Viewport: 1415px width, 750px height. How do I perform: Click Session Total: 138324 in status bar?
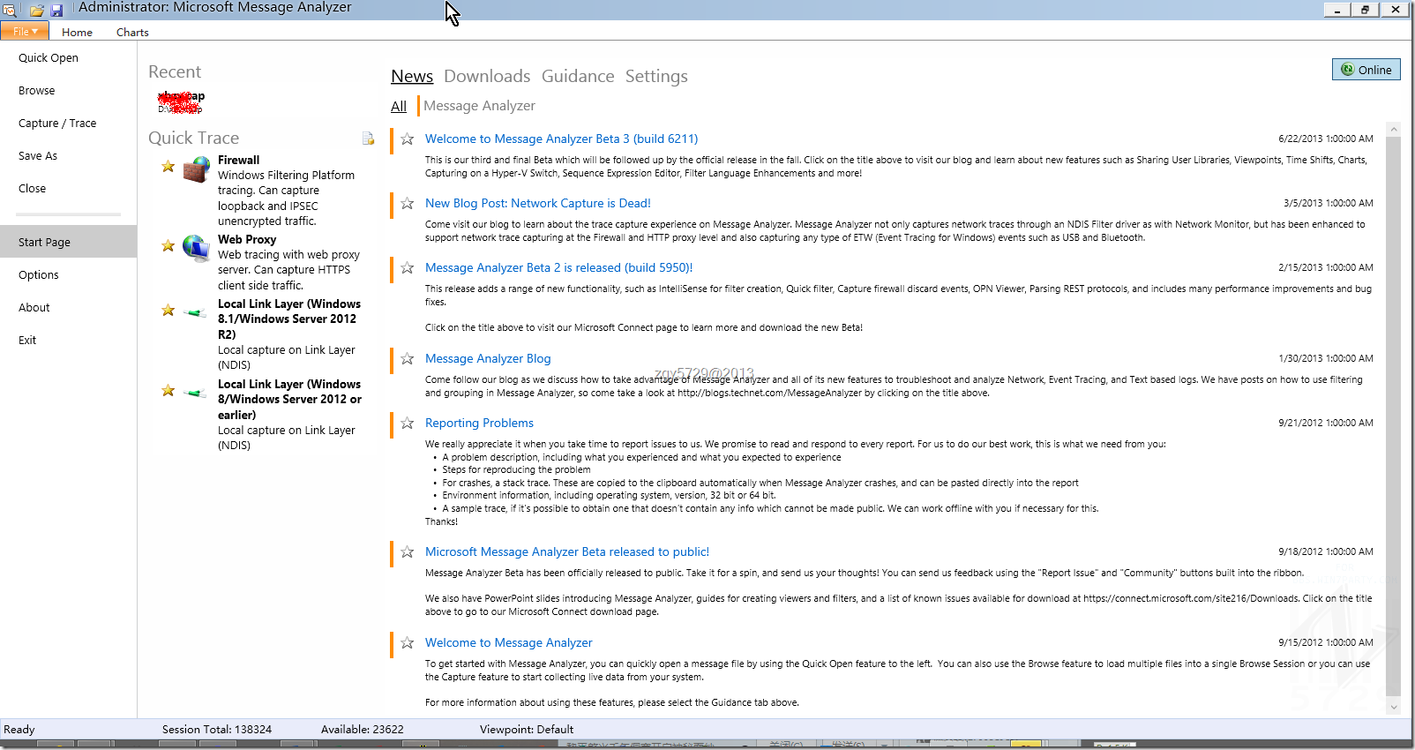click(217, 730)
